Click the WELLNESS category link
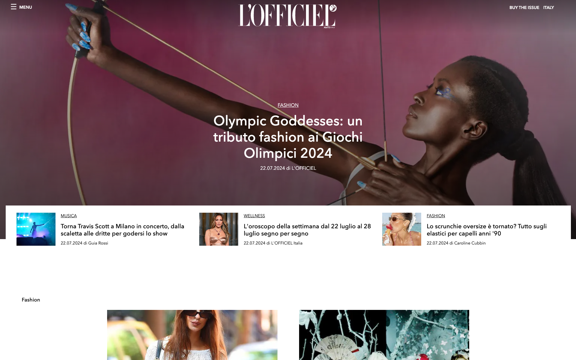 pyautogui.click(x=254, y=216)
